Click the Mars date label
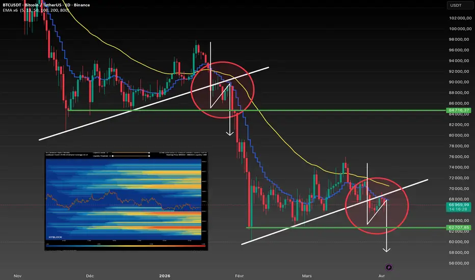The height and width of the screenshot is (280, 475). [307, 276]
